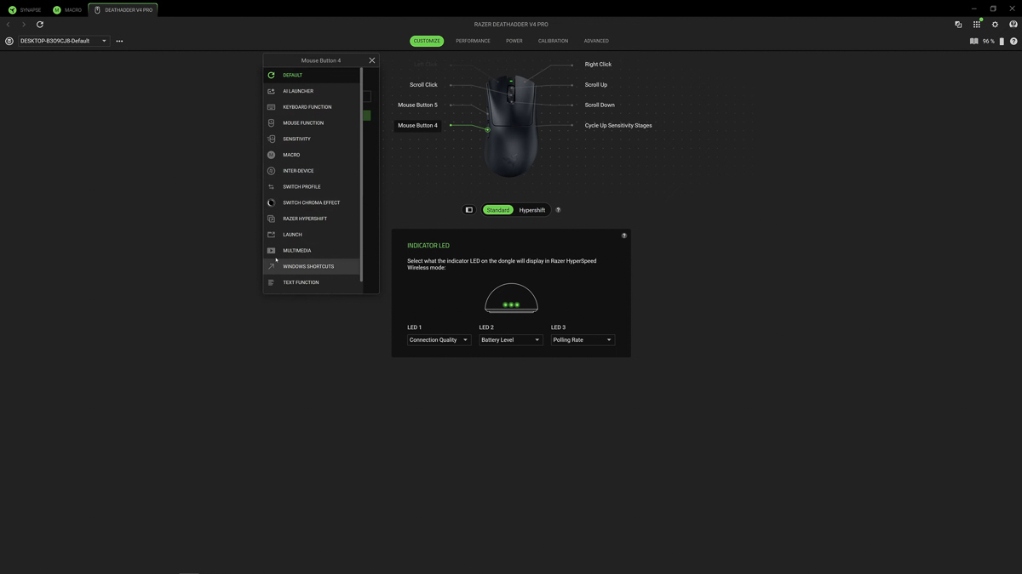Choose Switch Profile option

[312, 187]
